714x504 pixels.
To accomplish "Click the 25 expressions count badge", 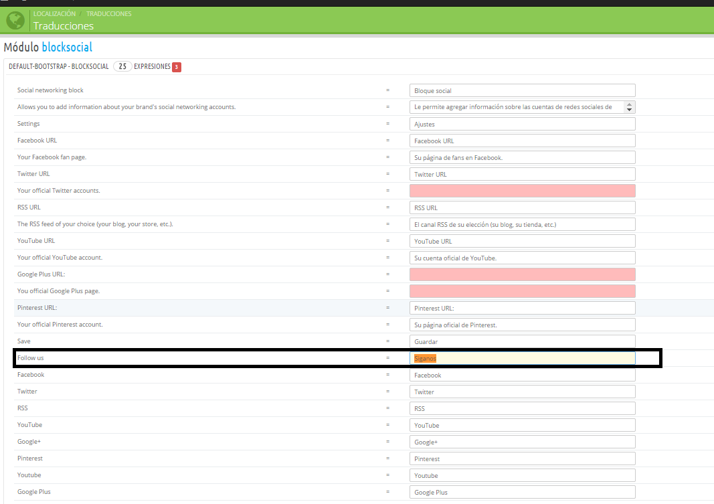I will [x=122, y=67].
